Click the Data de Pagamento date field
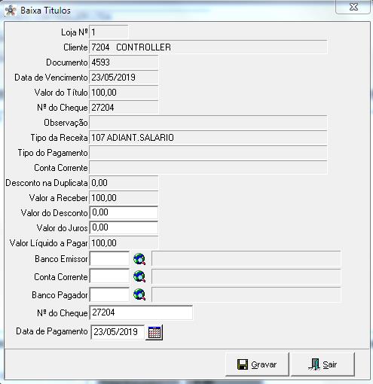 coord(118,332)
